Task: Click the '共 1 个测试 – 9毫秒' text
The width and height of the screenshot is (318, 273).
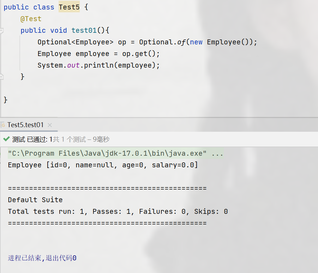Action: point(81,139)
